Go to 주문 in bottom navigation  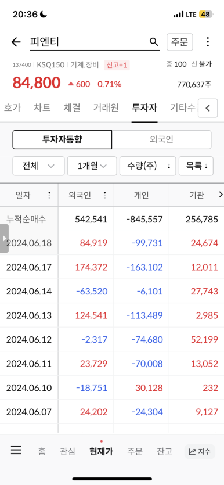(x=135, y=451)
